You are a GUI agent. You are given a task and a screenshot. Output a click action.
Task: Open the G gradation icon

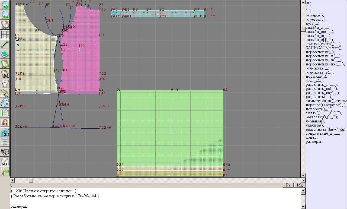click(x=5, y=93)
